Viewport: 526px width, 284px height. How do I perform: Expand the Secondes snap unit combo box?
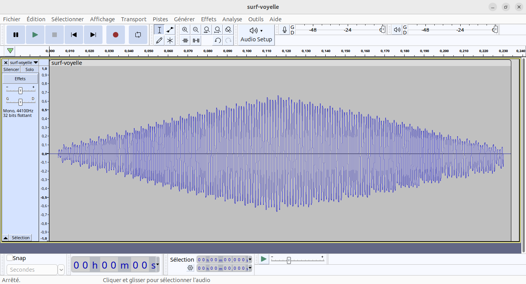click(x=61, y=270)
